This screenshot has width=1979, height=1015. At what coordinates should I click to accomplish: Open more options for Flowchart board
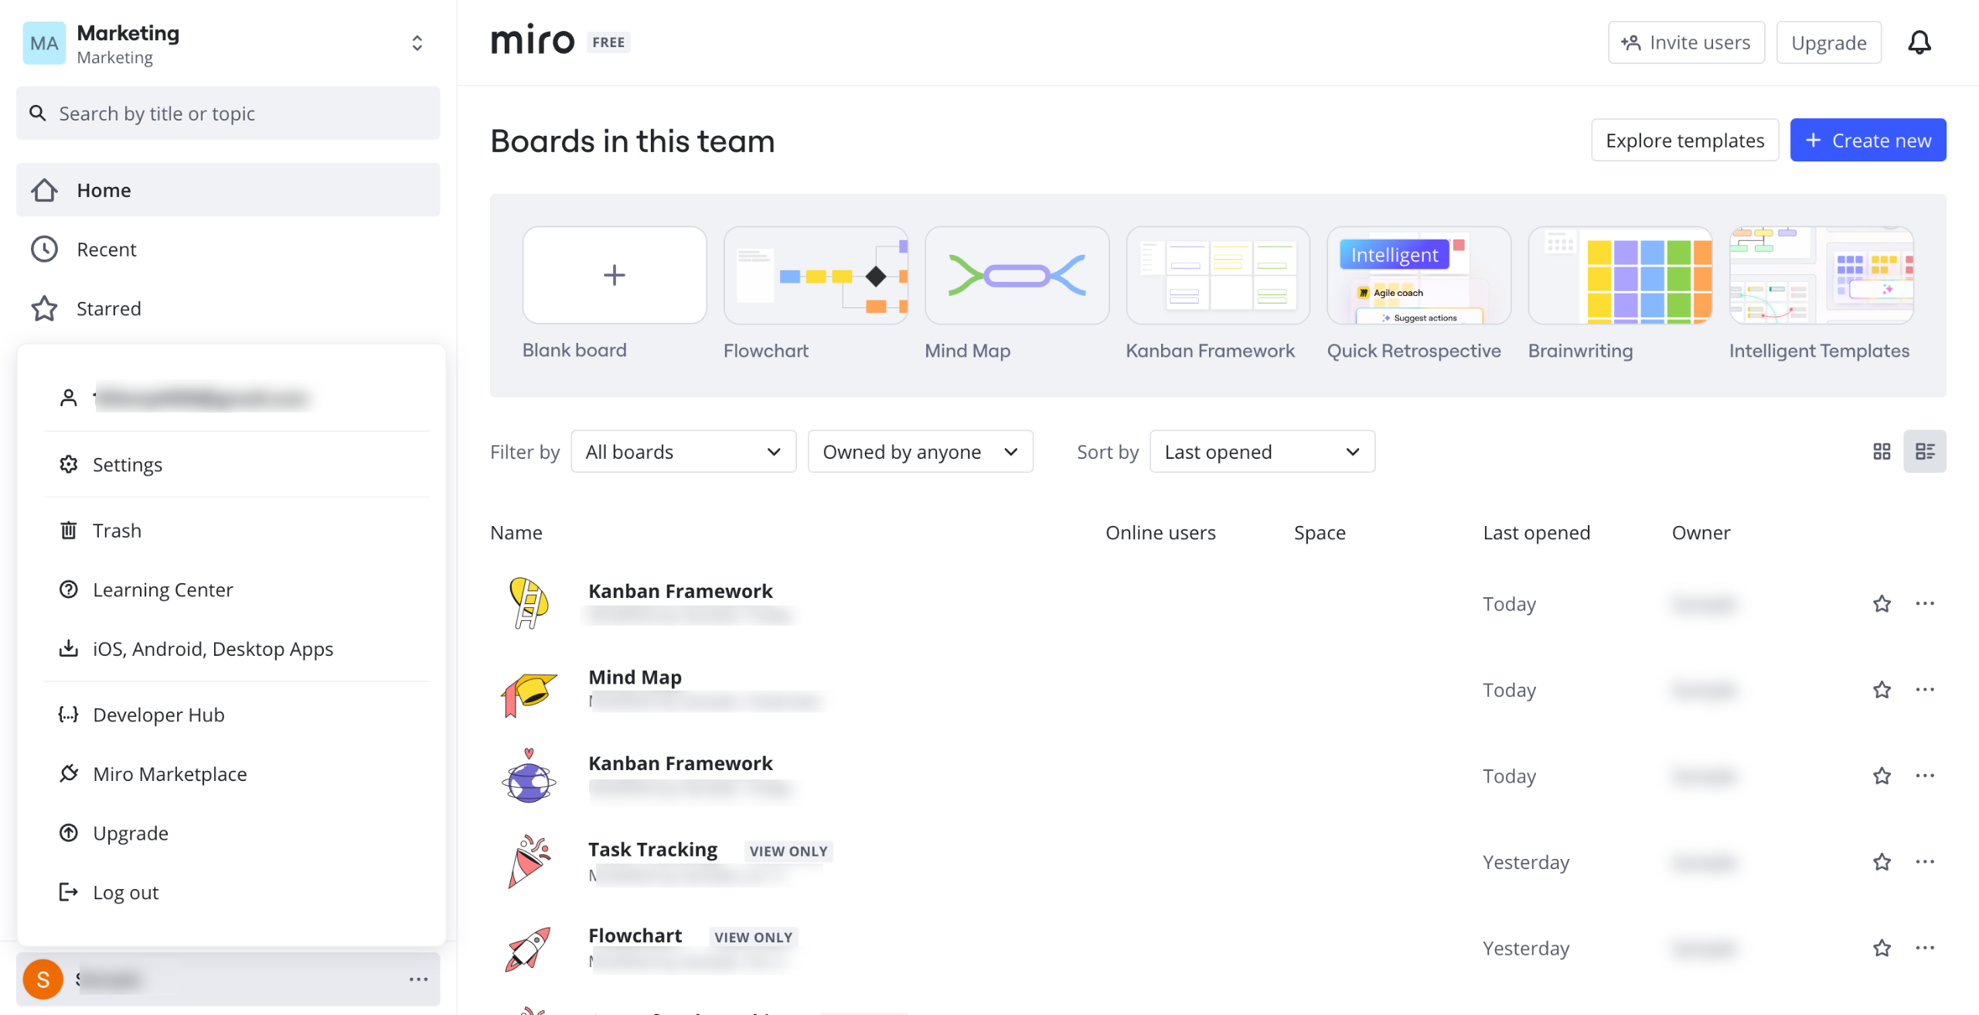(1924, 948)
